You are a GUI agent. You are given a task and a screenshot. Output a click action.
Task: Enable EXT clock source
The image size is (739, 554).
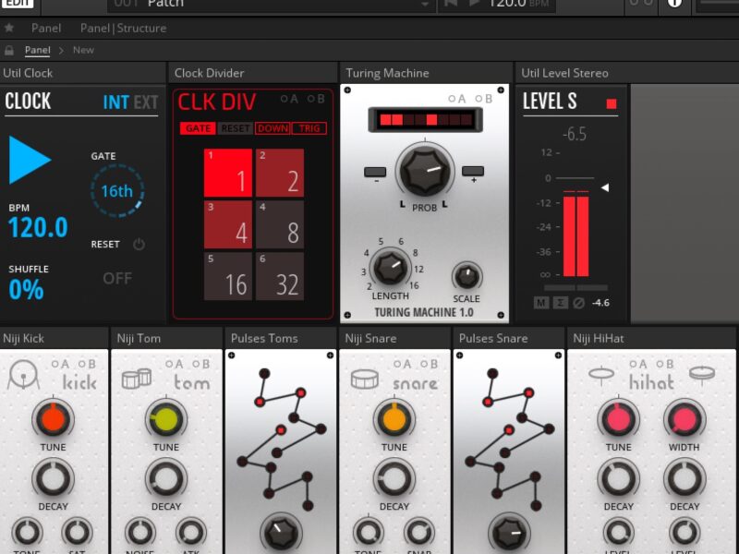click(146, 102)
